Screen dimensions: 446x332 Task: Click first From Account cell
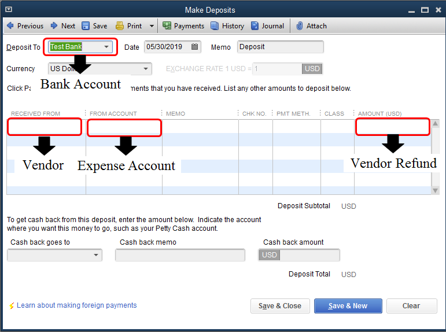pos(124,126)
